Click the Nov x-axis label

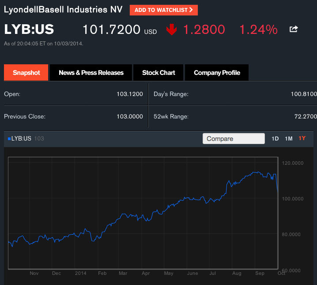pos(34,273)
